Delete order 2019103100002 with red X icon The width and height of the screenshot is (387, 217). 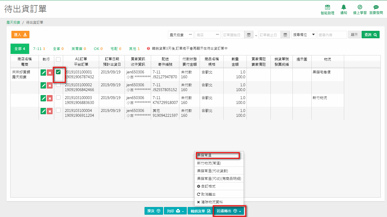pos(50,85)
